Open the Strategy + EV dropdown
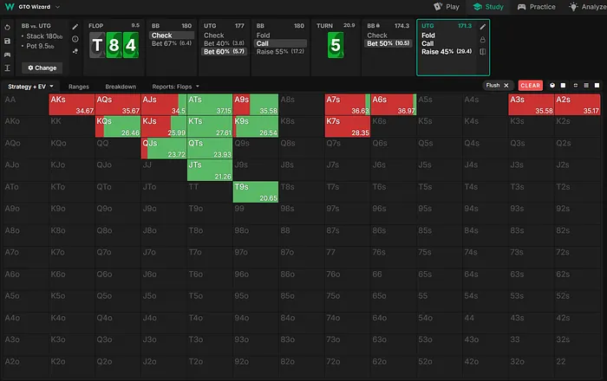The image size is (607, 381). point(31,87)
